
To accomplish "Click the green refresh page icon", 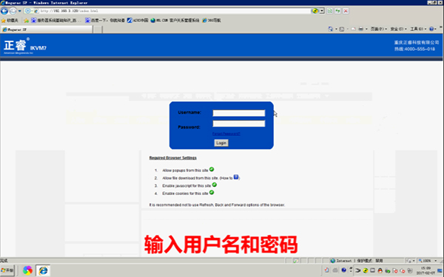I will pos(329,11).
